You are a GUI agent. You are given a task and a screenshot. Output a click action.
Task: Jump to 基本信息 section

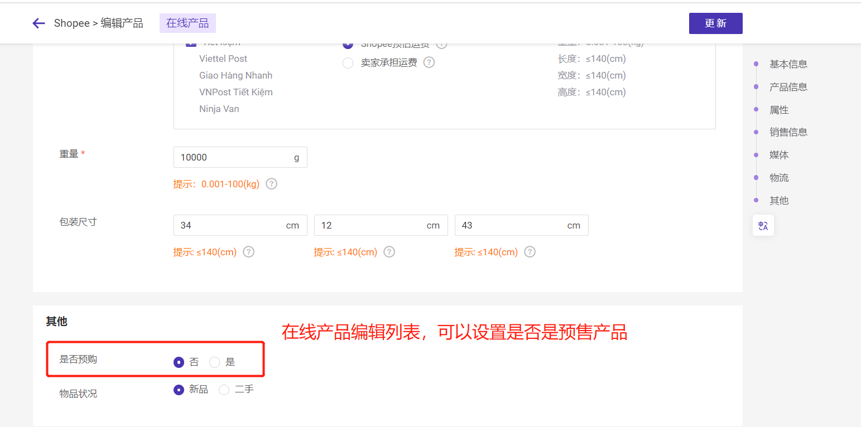click(x=788, y=64)
